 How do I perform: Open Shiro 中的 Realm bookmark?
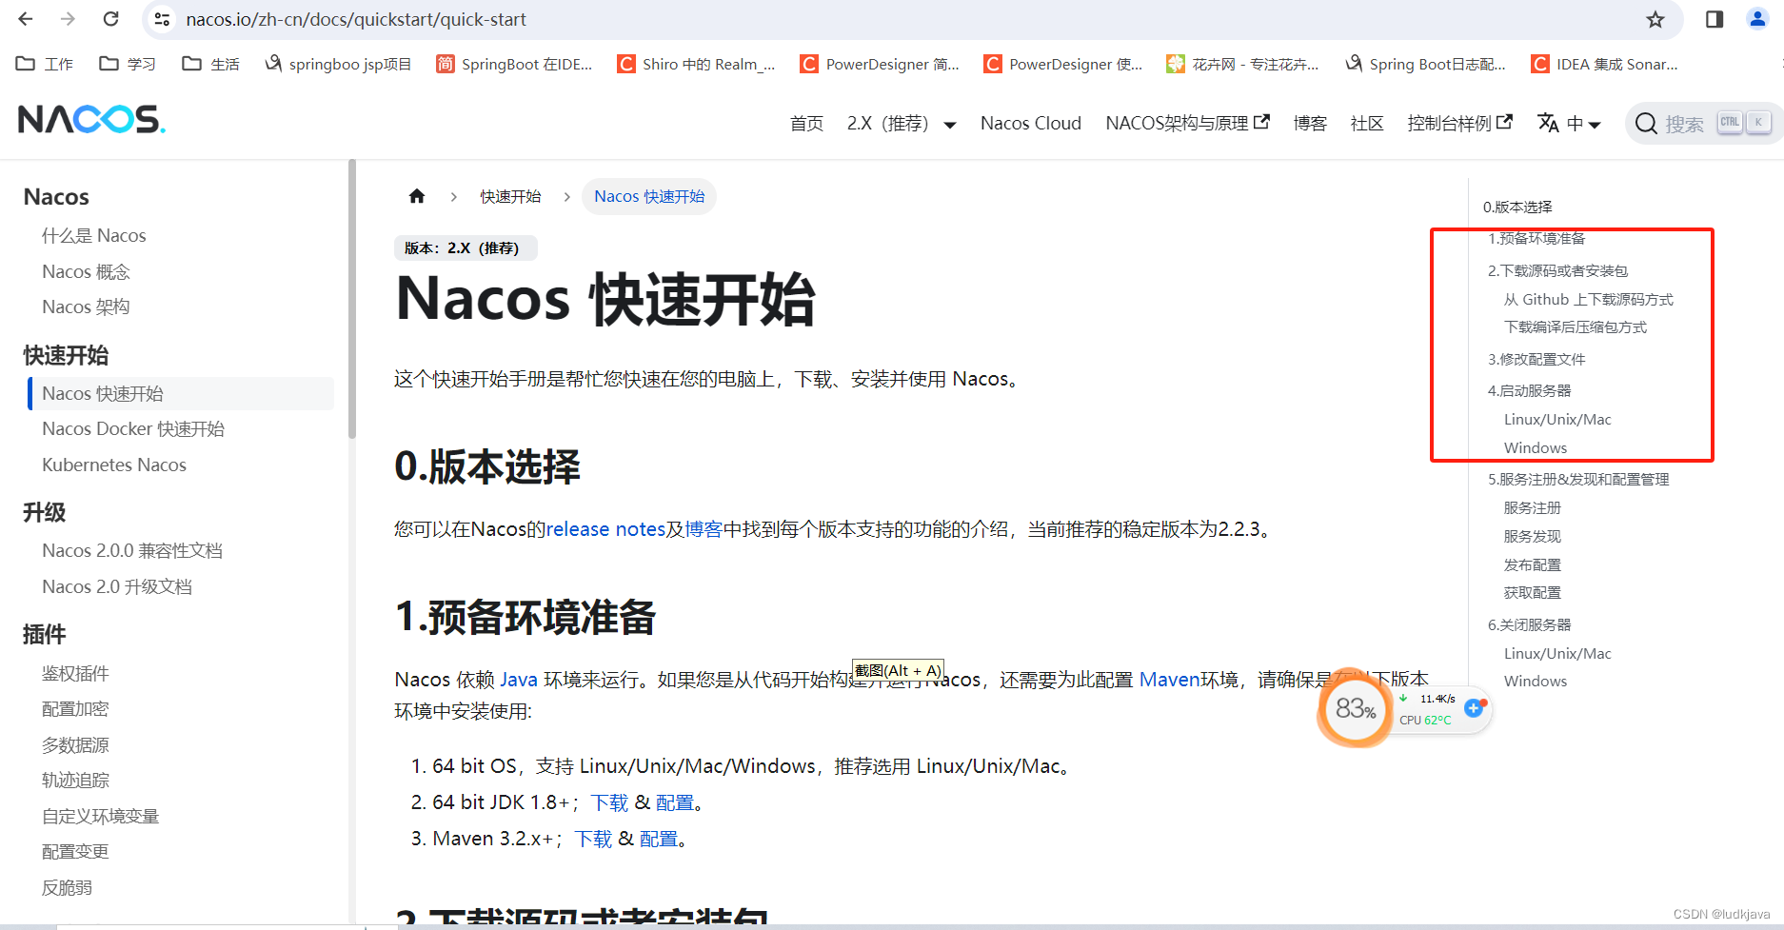696,64
